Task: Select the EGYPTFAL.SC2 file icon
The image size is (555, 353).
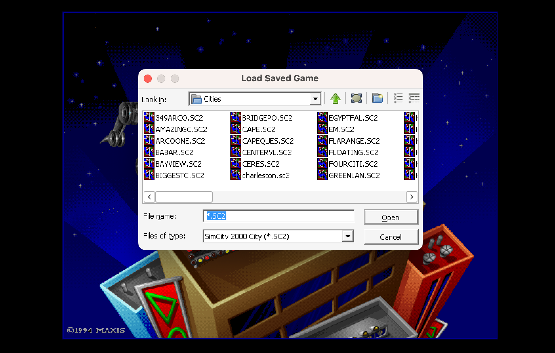Action: click(323, 118)
